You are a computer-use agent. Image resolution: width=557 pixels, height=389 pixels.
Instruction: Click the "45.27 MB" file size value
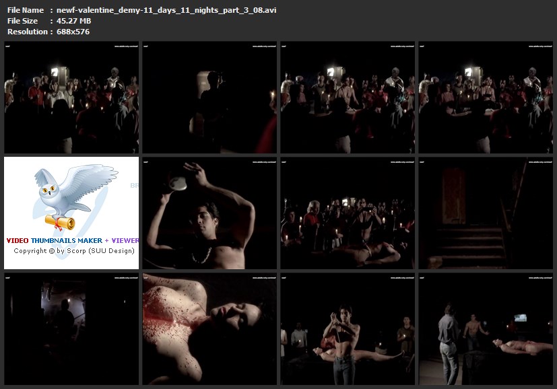click(73, 21)
